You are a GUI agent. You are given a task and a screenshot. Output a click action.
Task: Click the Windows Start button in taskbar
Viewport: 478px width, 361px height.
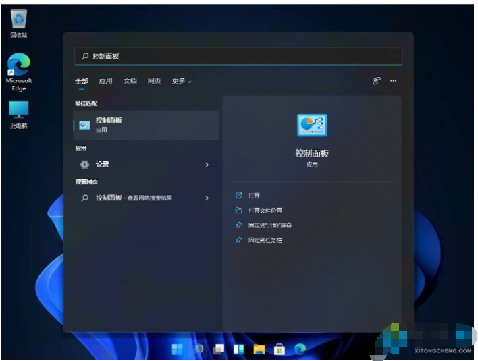coord(178,349)
